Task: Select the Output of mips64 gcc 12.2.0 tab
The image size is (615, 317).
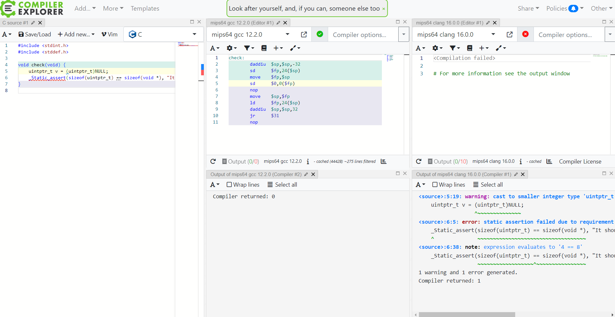Action: point(256,174)
